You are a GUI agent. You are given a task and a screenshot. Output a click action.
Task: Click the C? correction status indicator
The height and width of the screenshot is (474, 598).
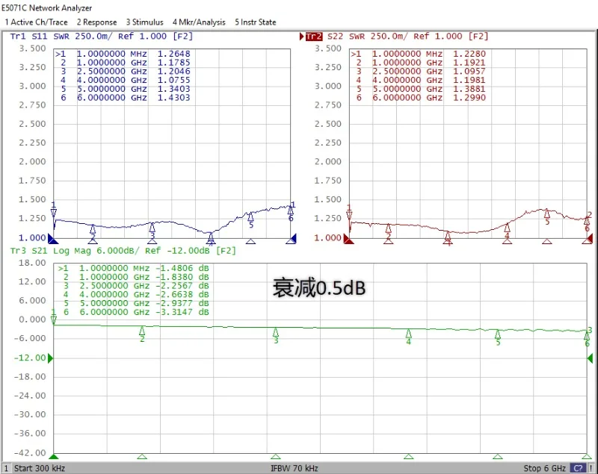tap(578, 468)
